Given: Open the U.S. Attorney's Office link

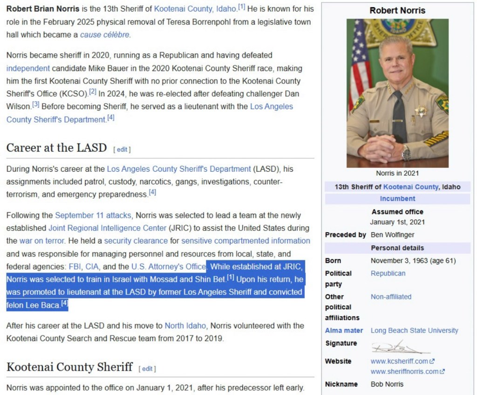Looking at the screenshot, I should click(x=168, y=267).
